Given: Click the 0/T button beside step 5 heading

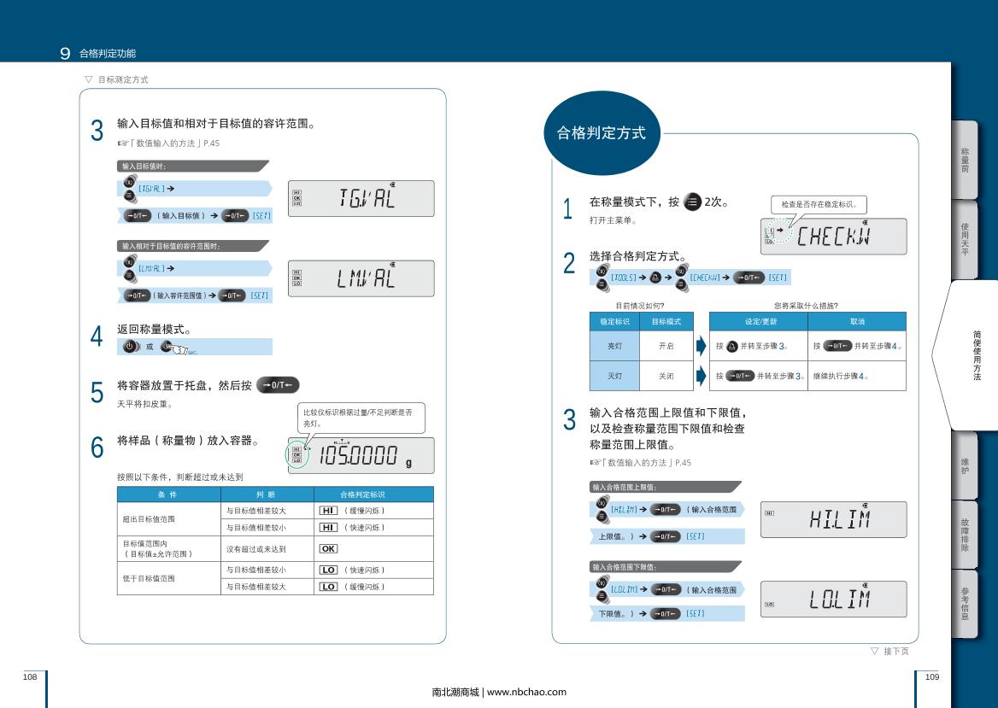Looking at the screenshot, I should pyautogui.click(x=278, y=385).
